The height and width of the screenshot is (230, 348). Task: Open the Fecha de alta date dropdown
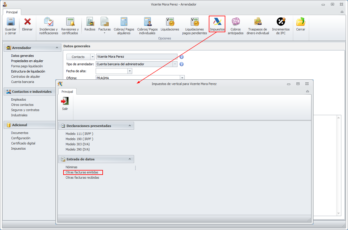(x=130, y=71)
